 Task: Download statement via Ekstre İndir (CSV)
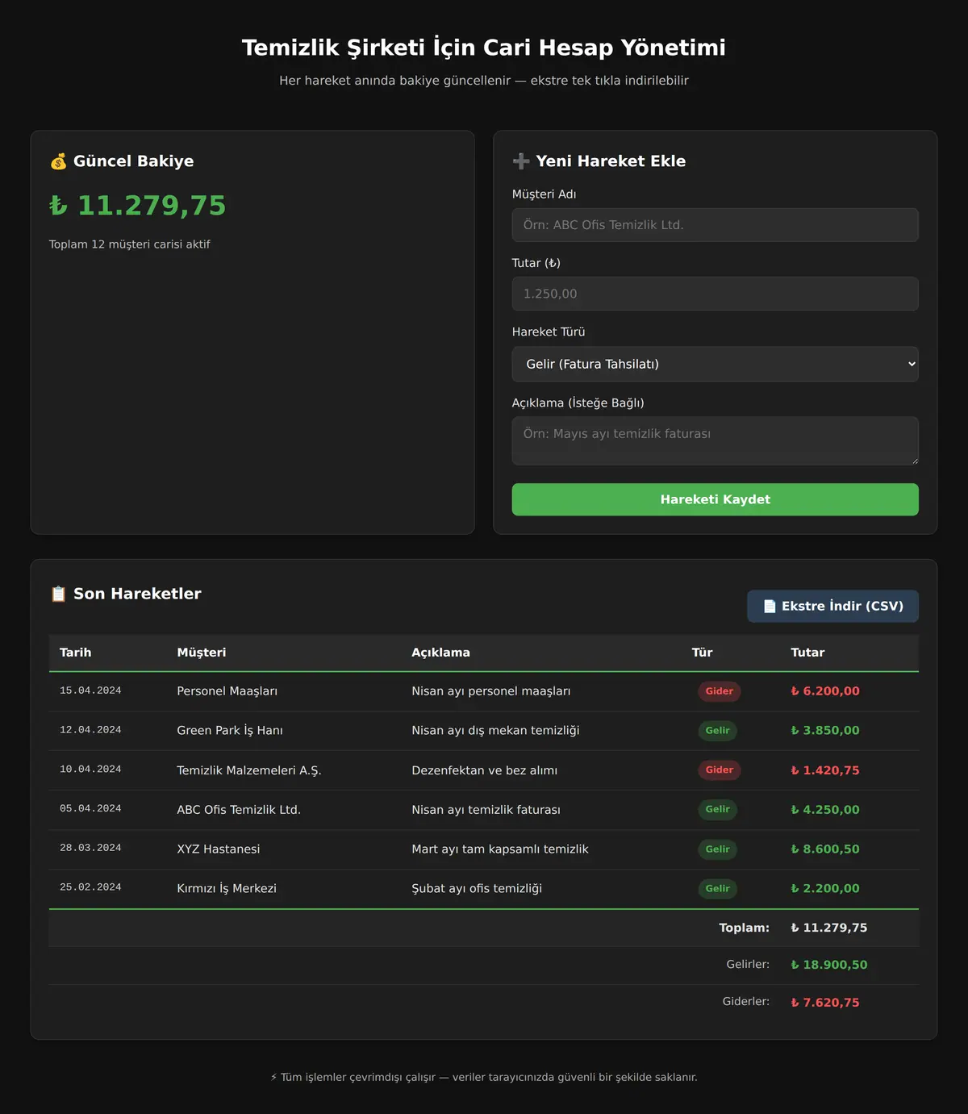click(x=832, y=606)
